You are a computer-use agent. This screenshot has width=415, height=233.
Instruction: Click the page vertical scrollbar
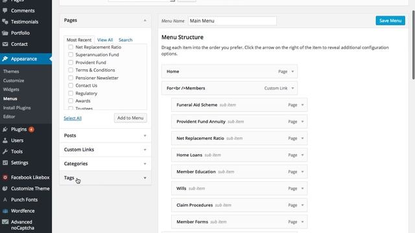pyautogui.click(x=413, y=45)
